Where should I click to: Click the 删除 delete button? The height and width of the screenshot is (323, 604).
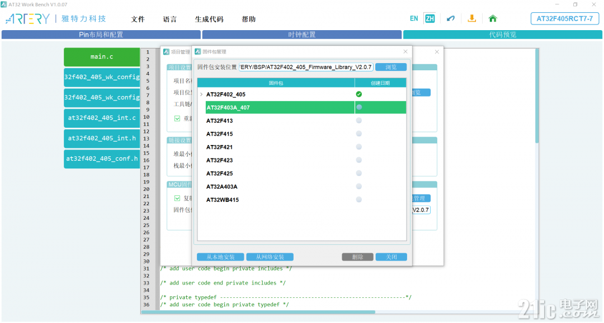357,257
